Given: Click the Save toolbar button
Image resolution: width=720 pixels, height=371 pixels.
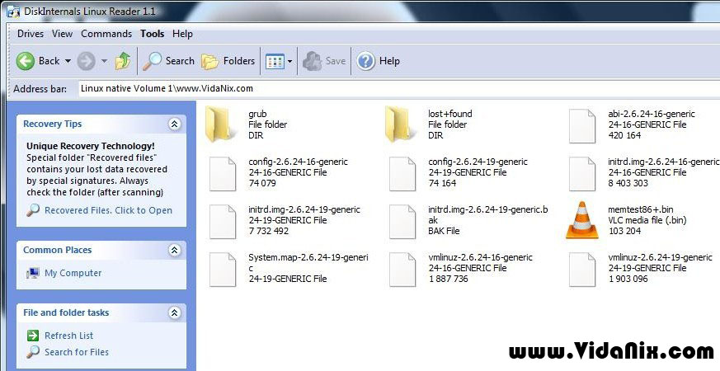Looking at the screenshot, I should click(x=324, y=61).
